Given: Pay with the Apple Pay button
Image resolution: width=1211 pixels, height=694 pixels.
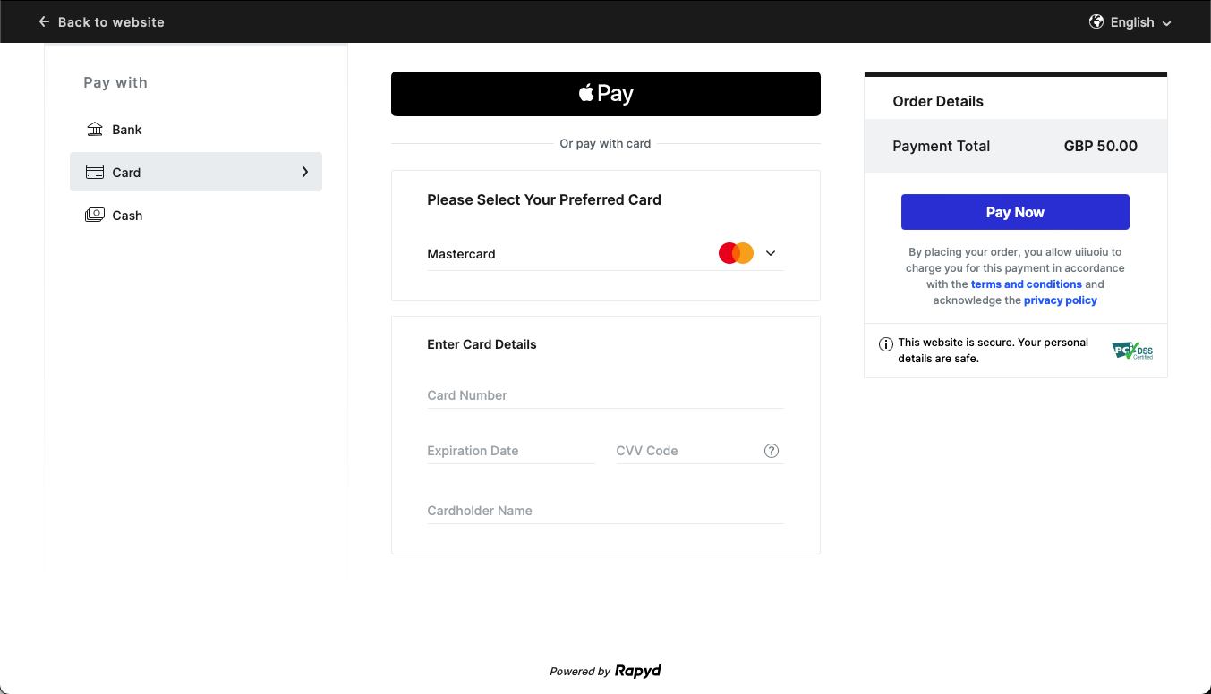Looking at the screenshot, I should (x=605, y=94).
